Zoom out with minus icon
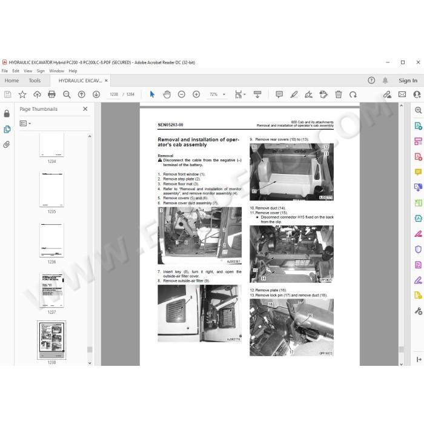Screen dimensions: 424x424 182,94
